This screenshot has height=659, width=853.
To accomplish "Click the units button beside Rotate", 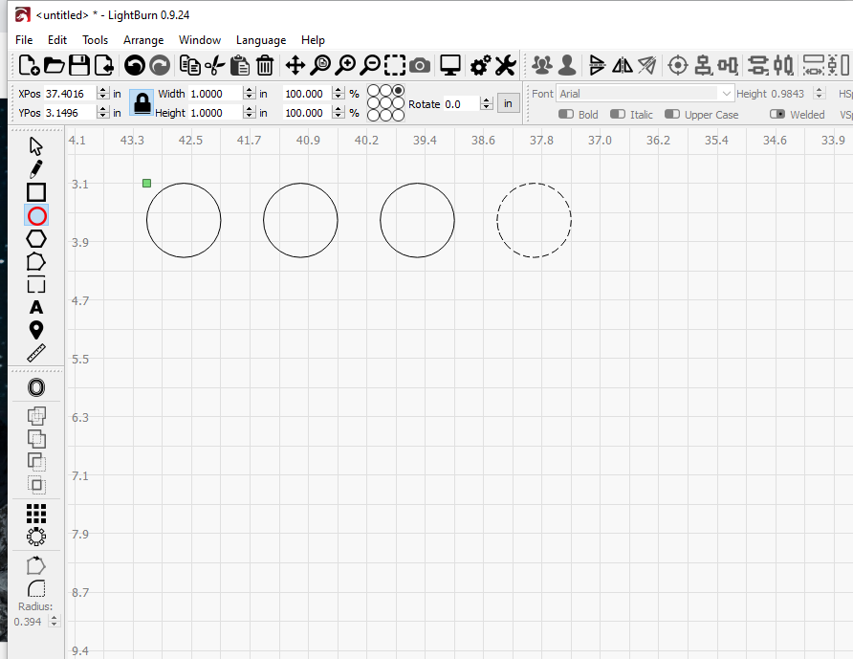I will coord(508,103).
